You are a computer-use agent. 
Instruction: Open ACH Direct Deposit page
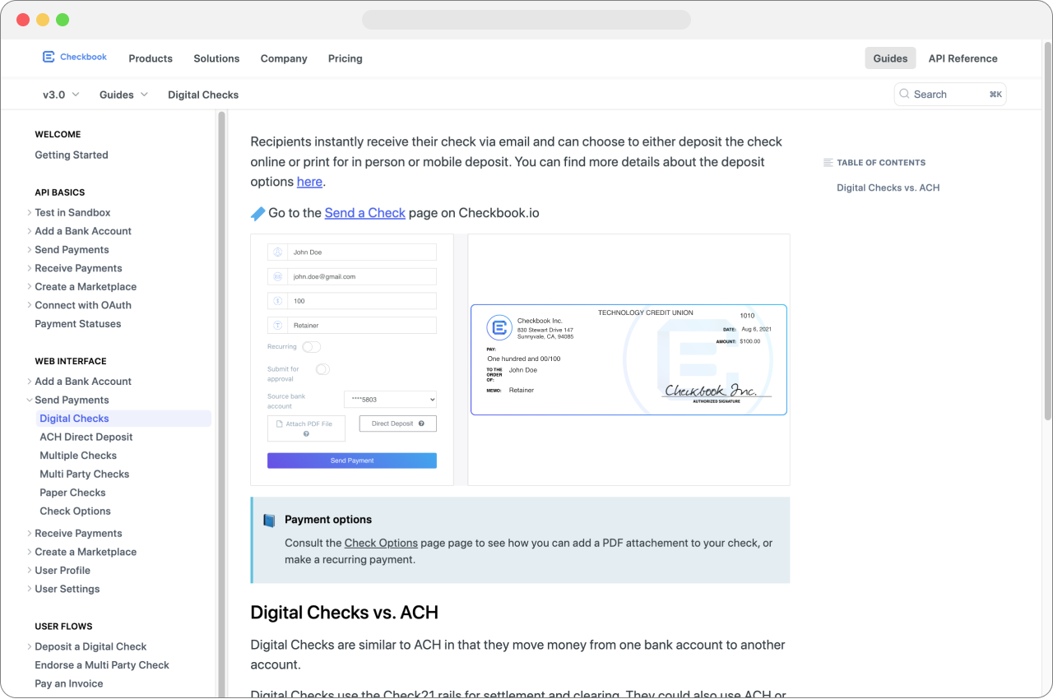(x=86, y=437)
